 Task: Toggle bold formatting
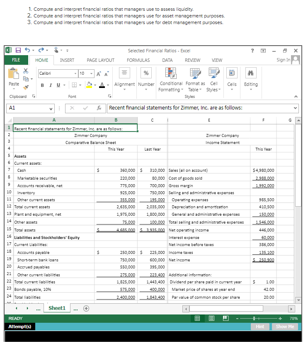(42, 85)
